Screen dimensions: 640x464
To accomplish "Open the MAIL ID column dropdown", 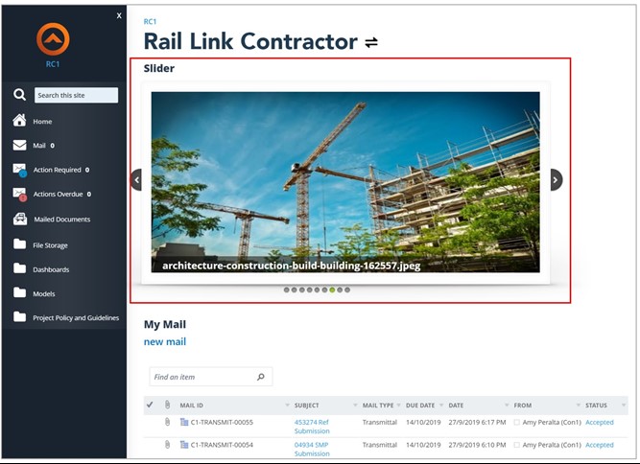I will click(x=287, y=406).
